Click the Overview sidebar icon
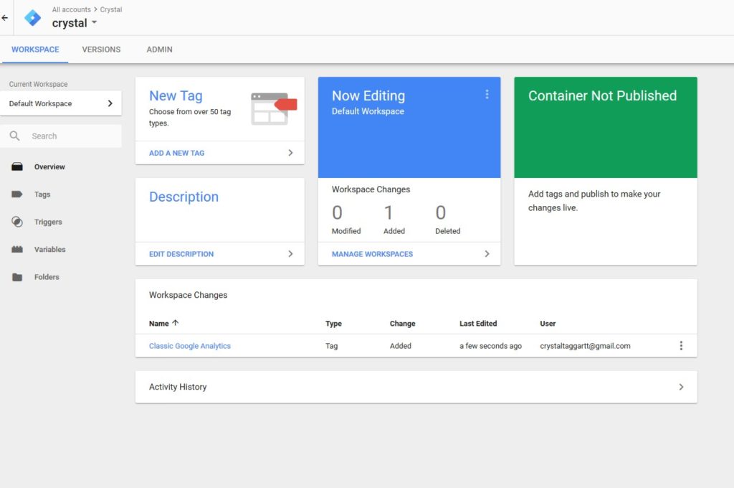This screenshot has height=488, width=734. click(17, 166)
